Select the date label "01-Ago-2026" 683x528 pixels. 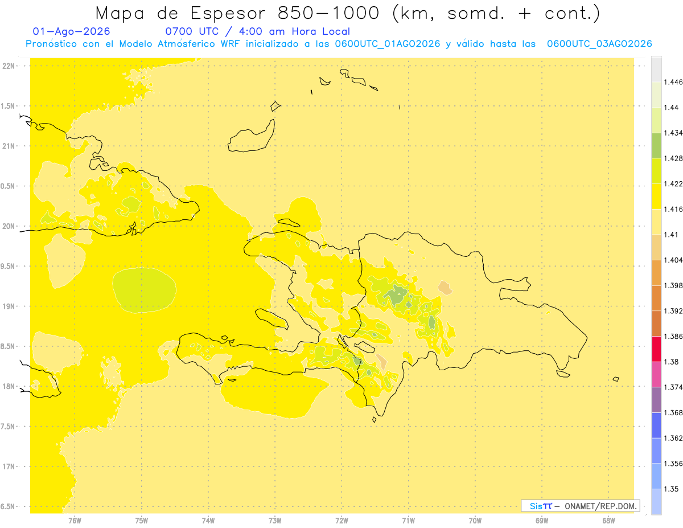click(x=72, y=31)
